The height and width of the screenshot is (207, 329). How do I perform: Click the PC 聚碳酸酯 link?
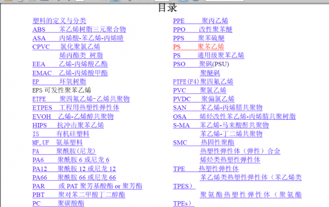pyautogui.click(x=58, y=203)
